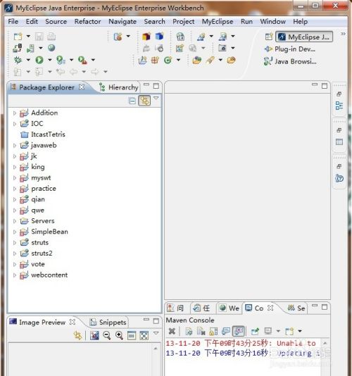
Task: Expand the javaweb project
Action: (x=15, y=145)
